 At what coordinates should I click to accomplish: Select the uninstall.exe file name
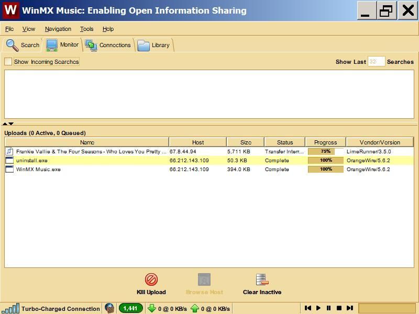32,161
